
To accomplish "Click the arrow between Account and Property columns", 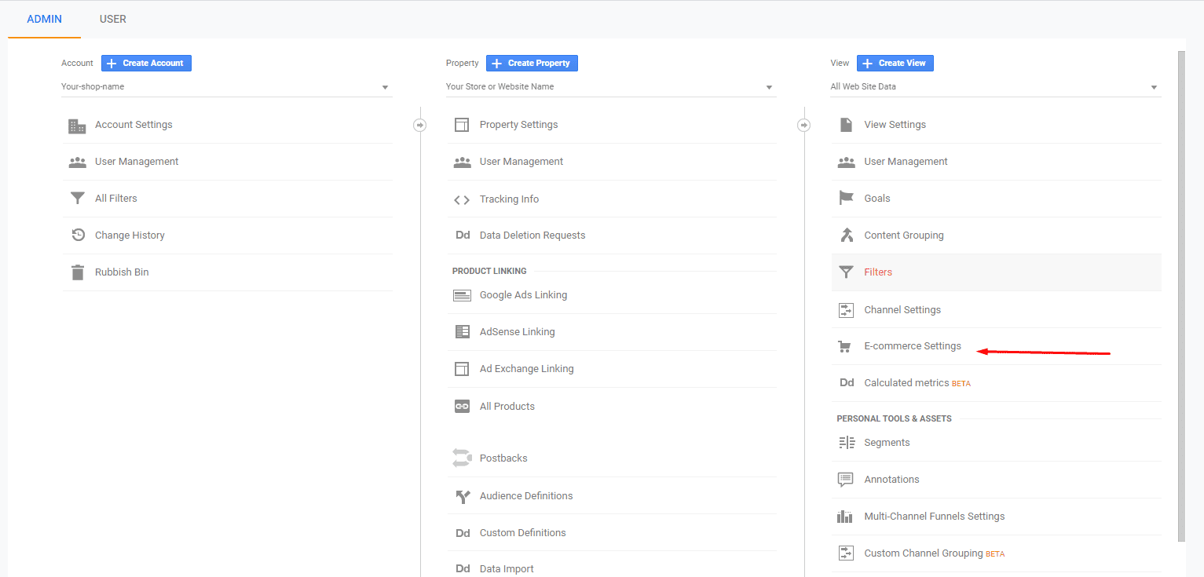I will click(420, 125).
